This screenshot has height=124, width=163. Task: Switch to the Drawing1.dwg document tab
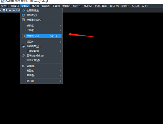point(11,10)
